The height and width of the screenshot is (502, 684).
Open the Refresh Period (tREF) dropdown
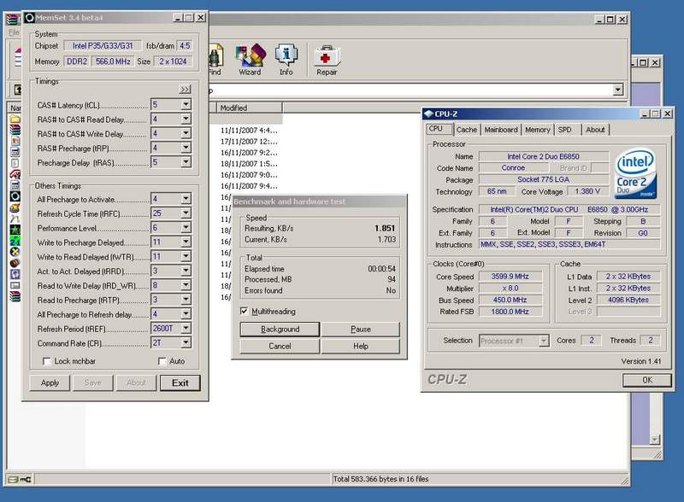[186, 328]
